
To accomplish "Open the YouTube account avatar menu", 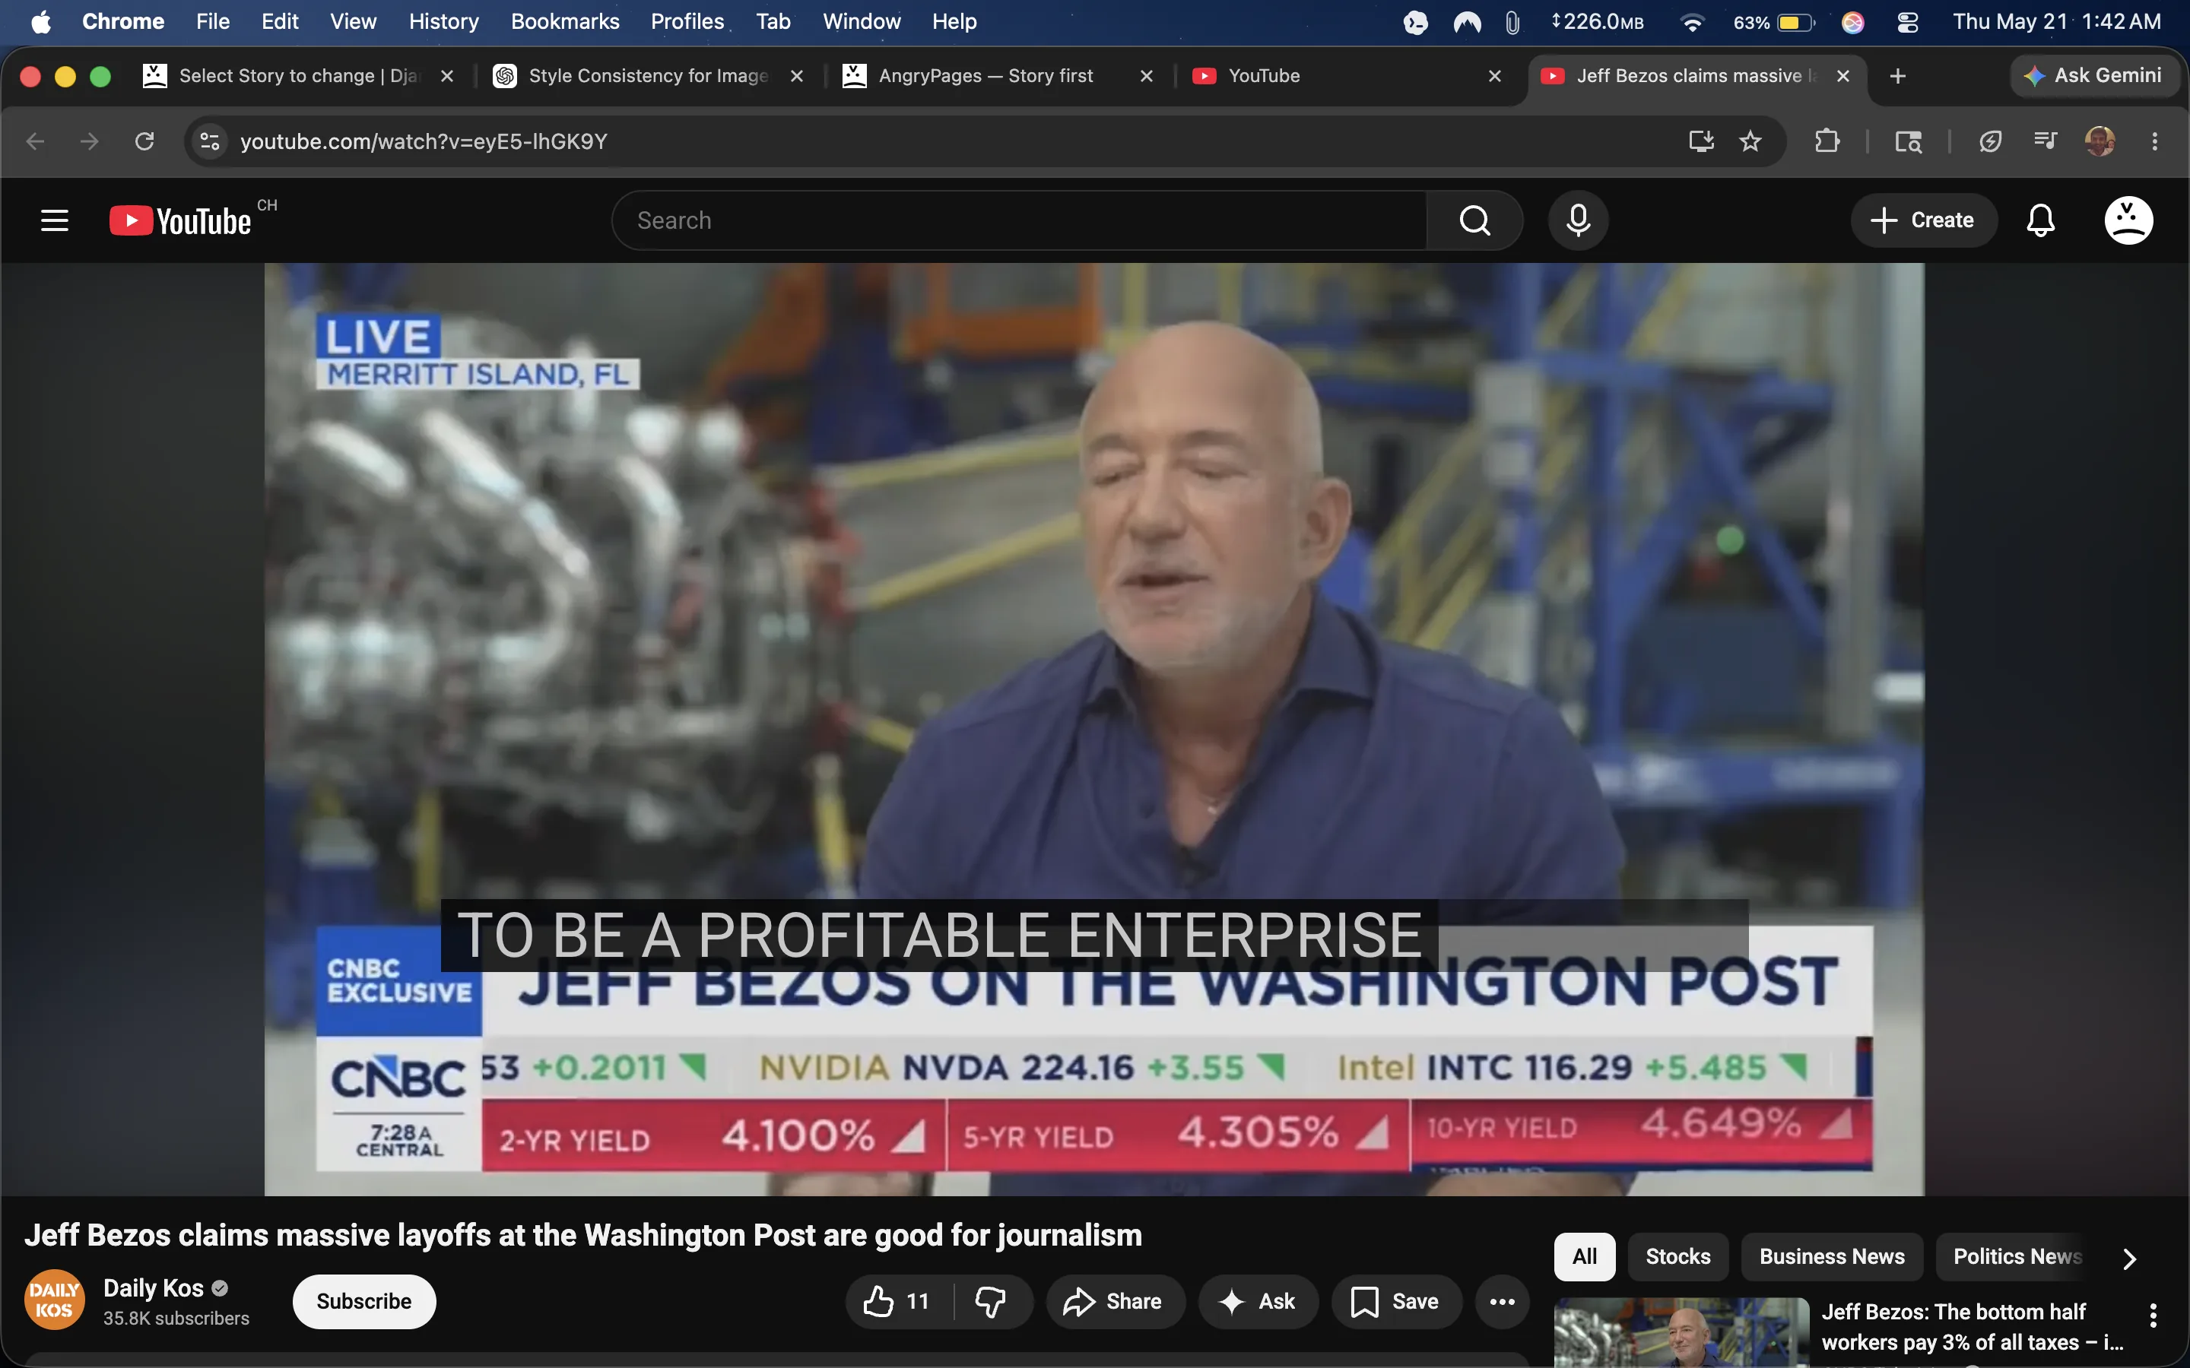I will click(x=2128, y=220).
